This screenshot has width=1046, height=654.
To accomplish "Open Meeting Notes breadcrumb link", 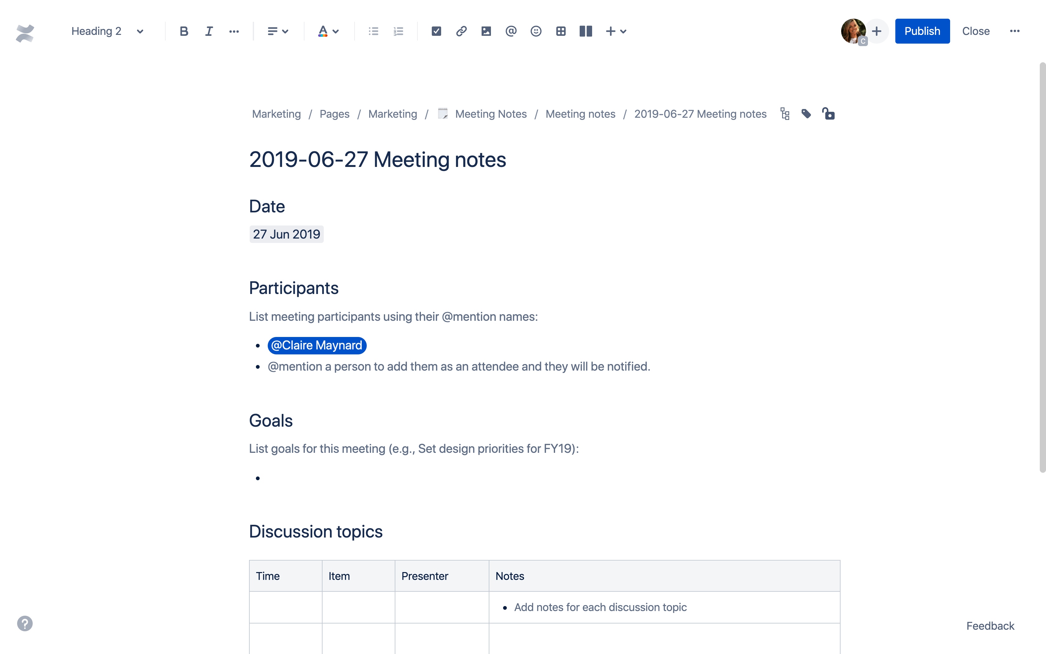I will click(491, 114).
